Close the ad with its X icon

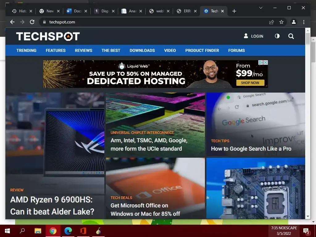pyautogui.click(x=266, y=62)
